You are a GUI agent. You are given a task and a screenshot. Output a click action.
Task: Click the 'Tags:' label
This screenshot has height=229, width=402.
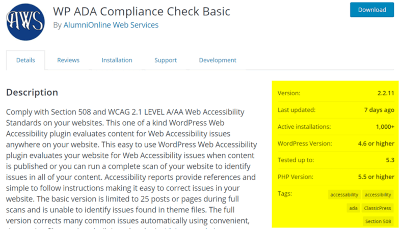pyautogui.click(x=285, y=193)
